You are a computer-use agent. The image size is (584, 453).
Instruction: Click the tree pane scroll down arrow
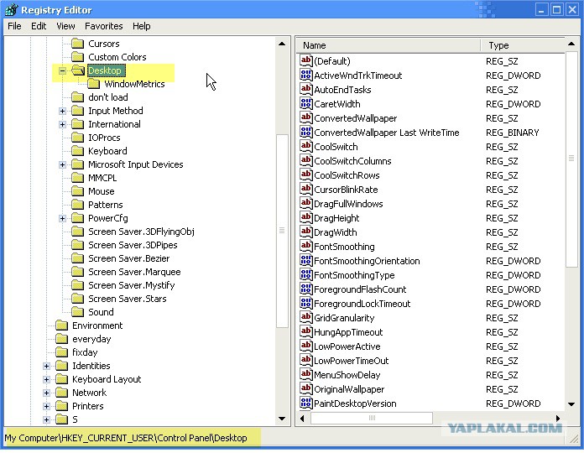[x=282, y=419]
